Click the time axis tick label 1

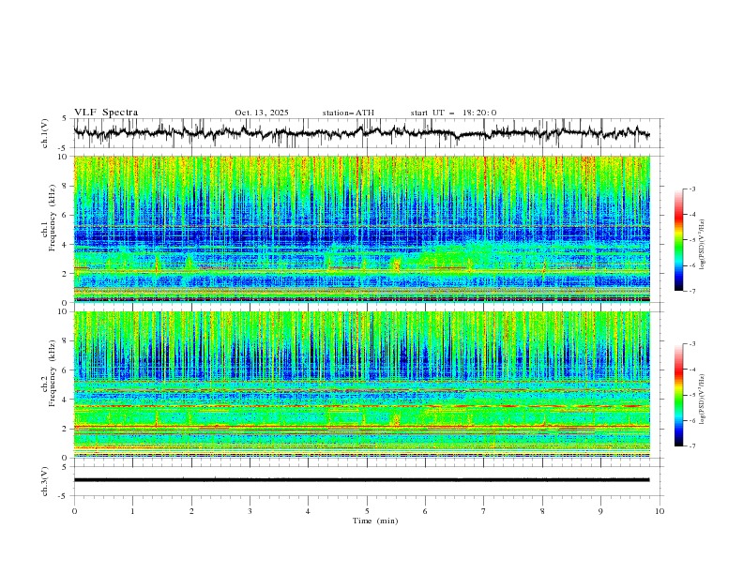point(132,511)
